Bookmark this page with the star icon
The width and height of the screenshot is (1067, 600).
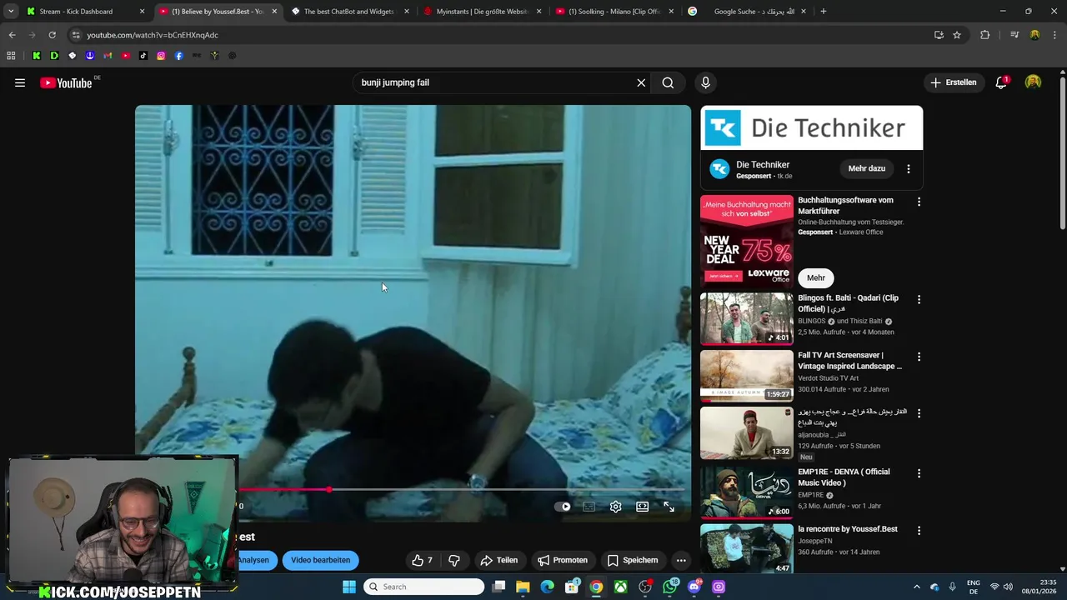957,35
